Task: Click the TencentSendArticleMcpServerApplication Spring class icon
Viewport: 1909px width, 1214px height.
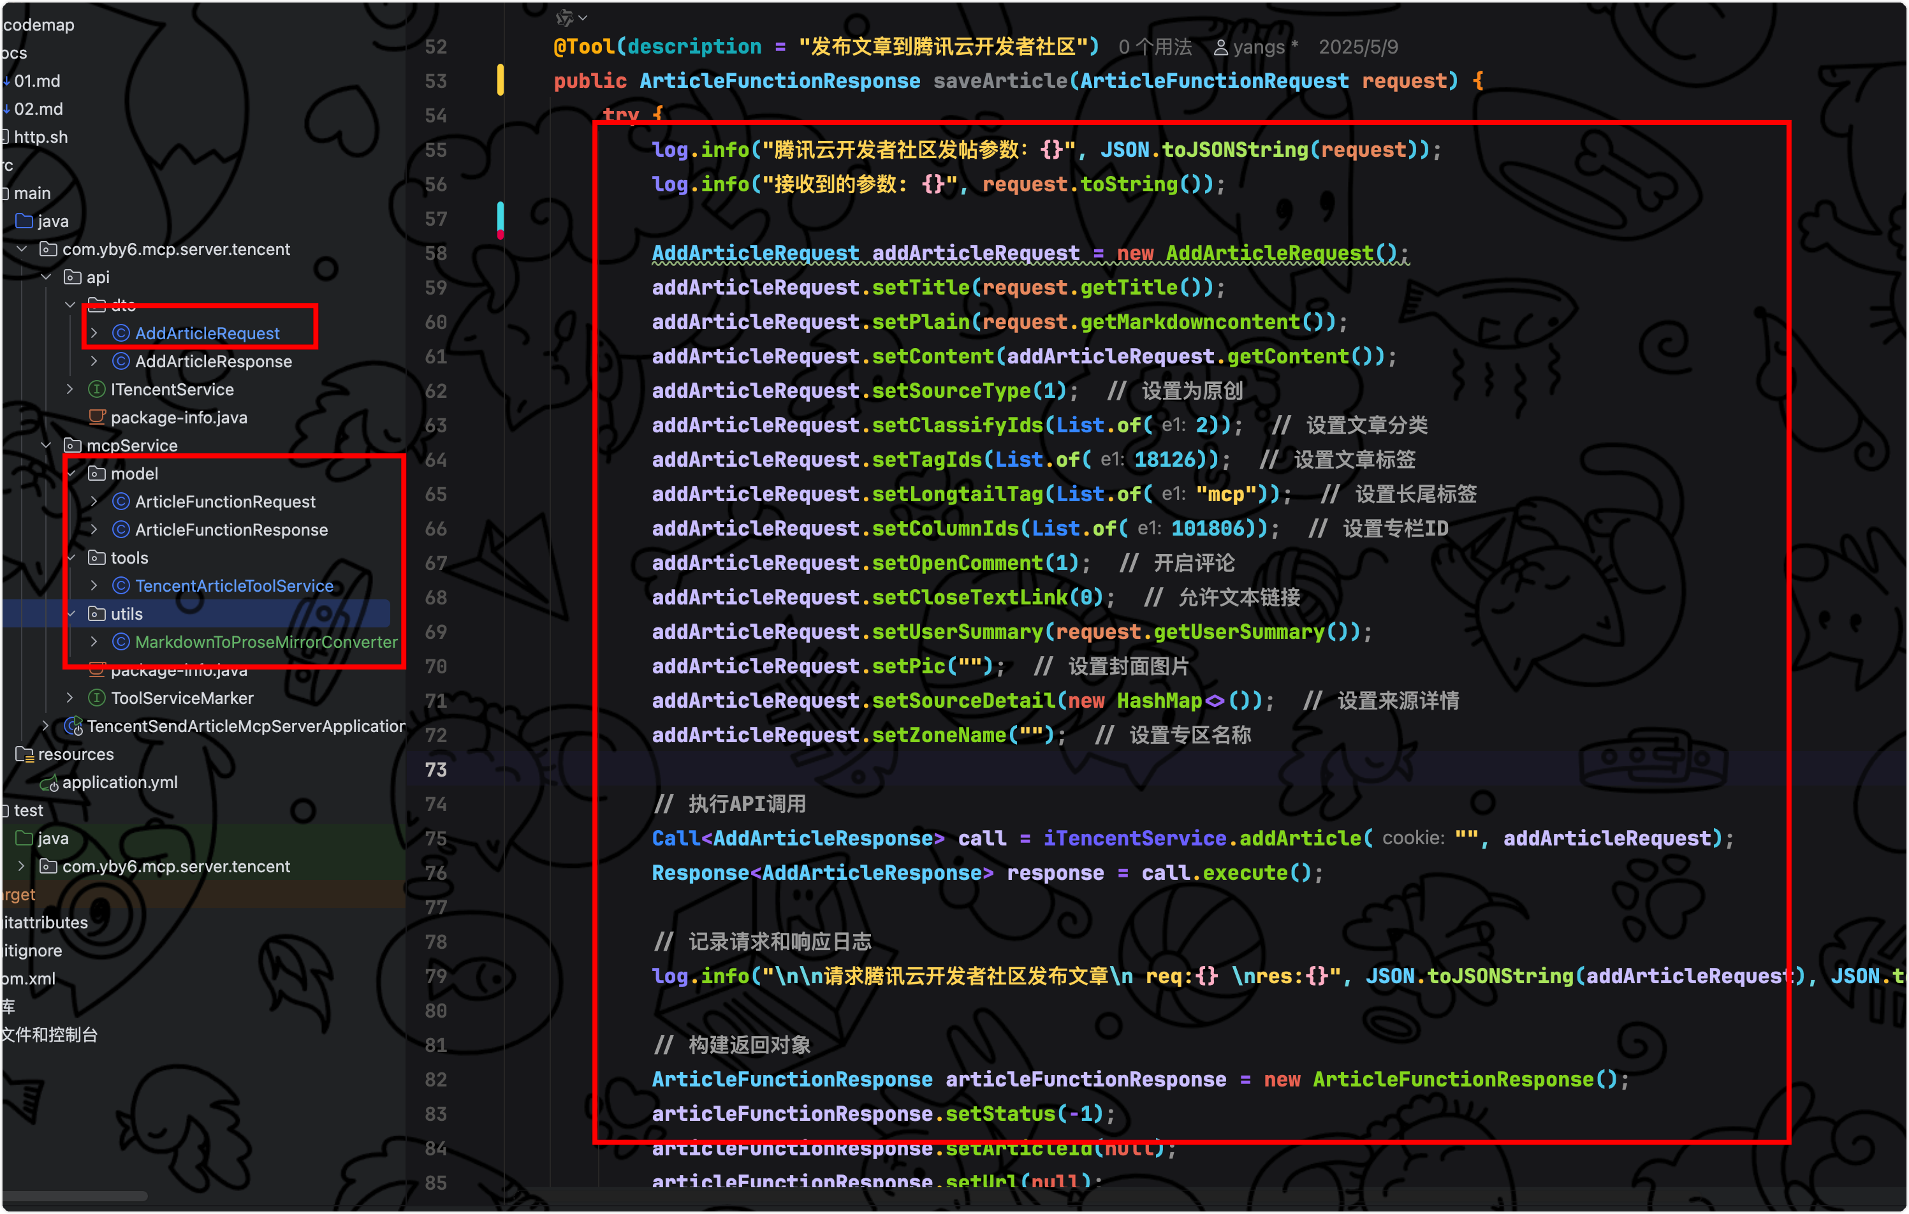Action: (73, 726)
